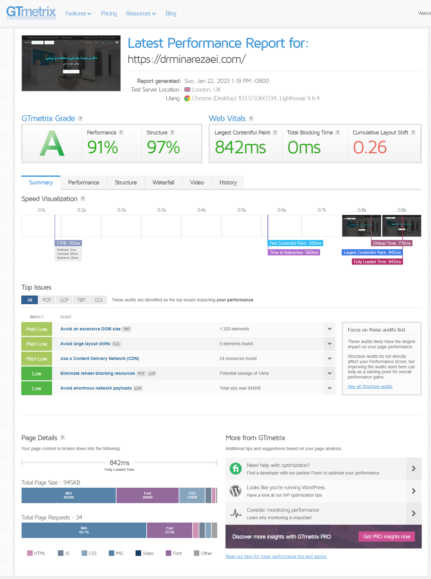
Task: Click Speed Visualization help icon
Action: 83,198
